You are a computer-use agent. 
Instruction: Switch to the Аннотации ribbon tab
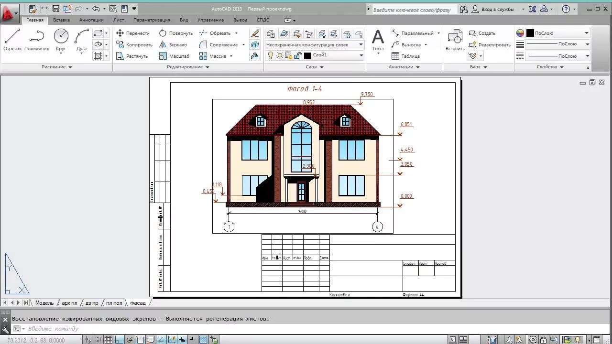(x=91, y=20)
